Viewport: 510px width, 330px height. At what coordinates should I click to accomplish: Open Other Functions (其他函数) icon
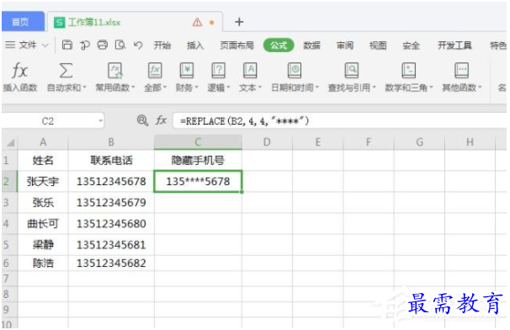click(461, 71)
